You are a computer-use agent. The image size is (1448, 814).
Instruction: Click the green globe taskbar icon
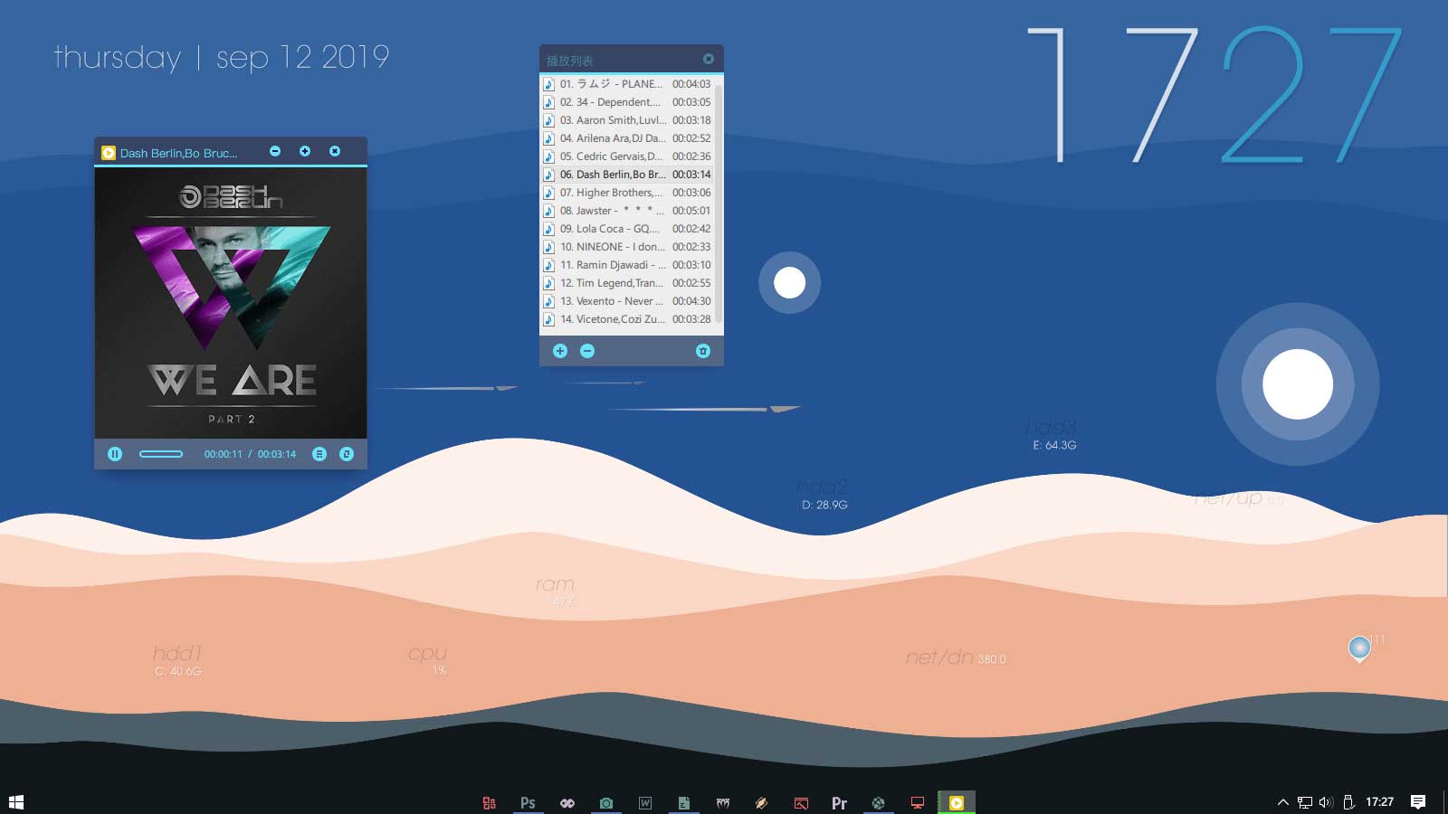pyautogui.click(x=878, y=802)
